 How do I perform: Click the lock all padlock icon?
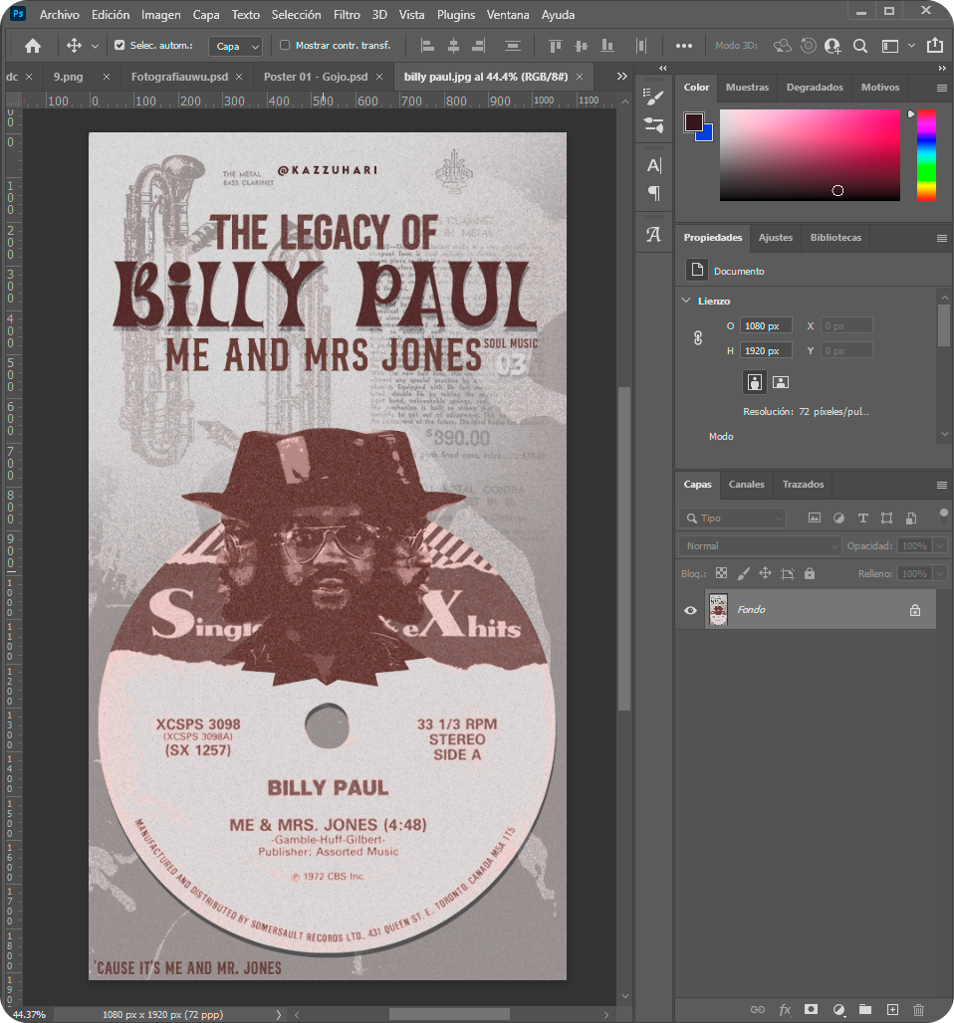(x=810, y=573)
